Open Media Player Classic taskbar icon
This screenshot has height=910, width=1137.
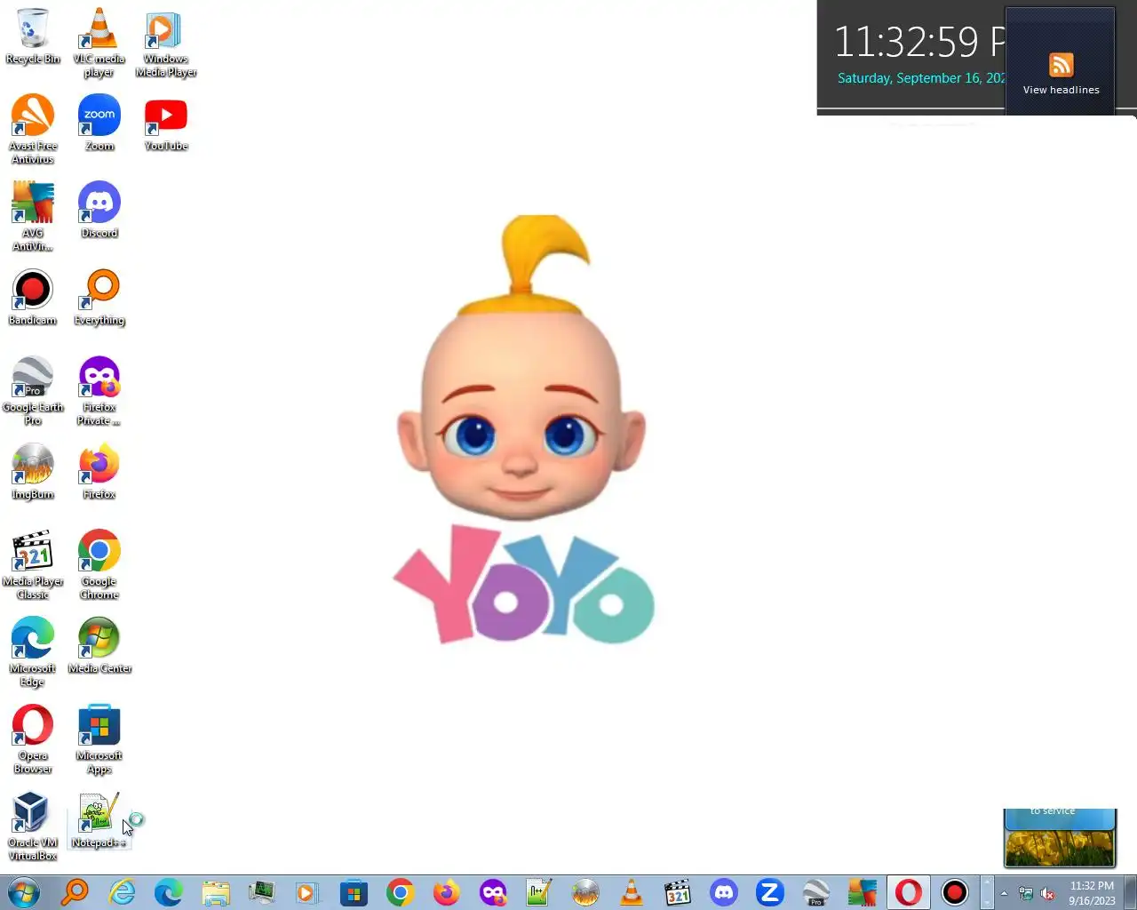click(x=678, y=892)
